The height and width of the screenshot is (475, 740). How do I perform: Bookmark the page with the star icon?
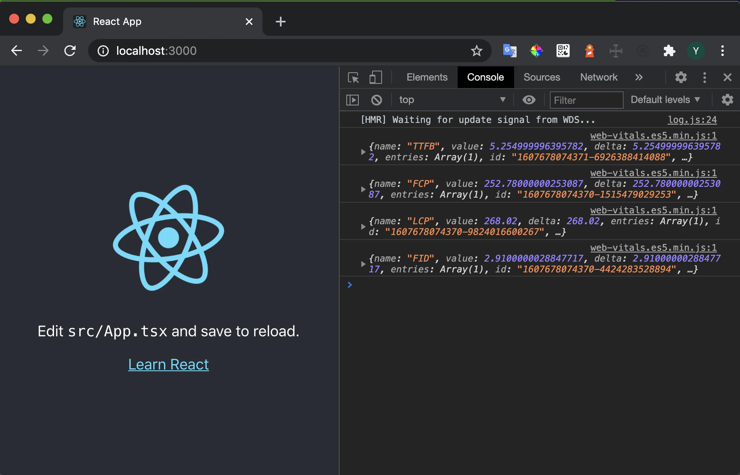[x=476, y=51]
